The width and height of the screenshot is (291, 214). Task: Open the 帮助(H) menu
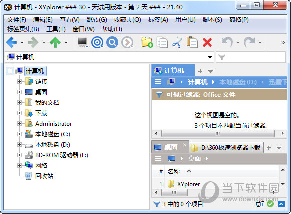[x=112, y=29]
